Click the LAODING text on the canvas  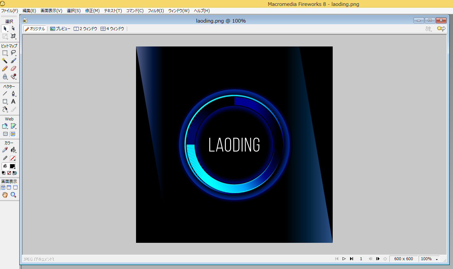(x=234, y=145)
